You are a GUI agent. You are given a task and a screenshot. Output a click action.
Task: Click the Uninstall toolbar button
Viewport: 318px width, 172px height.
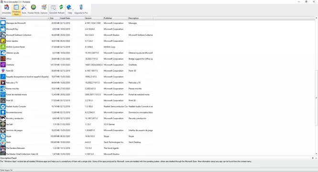[53, 10]
